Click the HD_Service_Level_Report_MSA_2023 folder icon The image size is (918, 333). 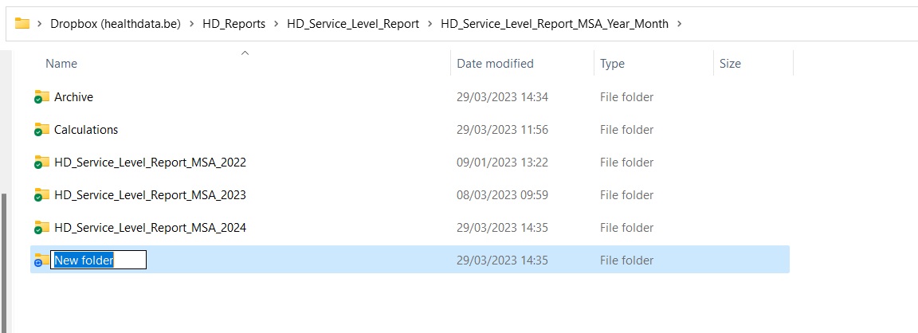click(42, 195)
